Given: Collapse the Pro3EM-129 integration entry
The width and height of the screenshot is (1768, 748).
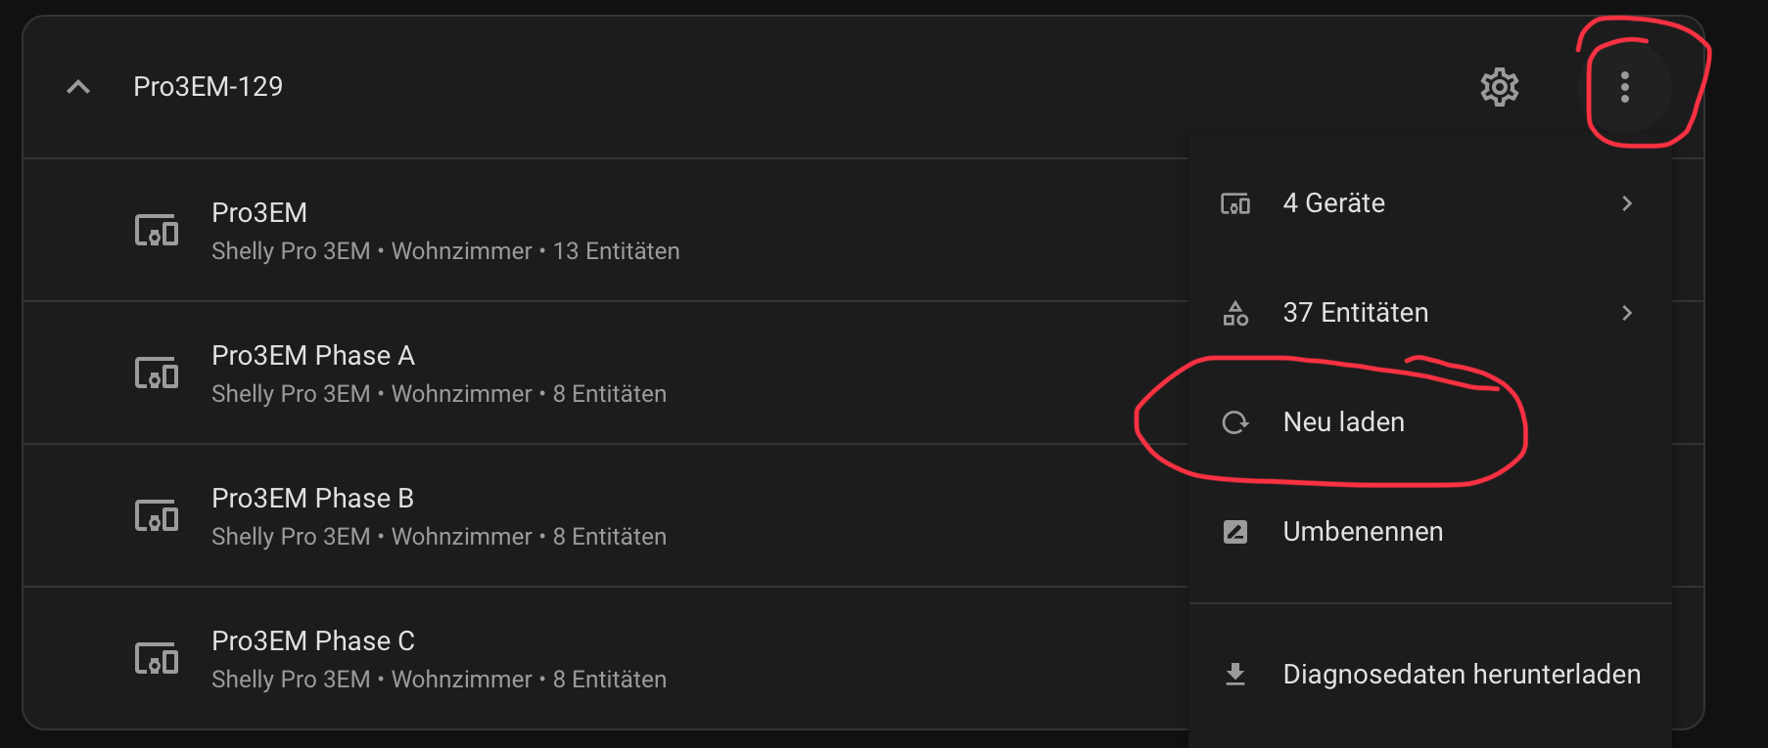Looking at the screenshot, I should click(x=78, y=87).
